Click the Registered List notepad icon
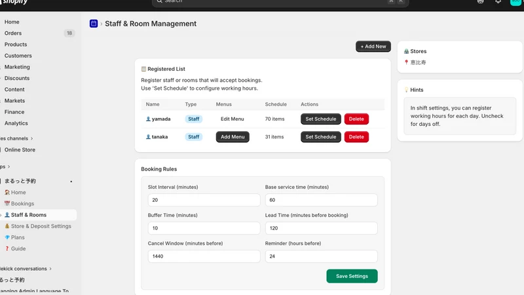This screenshot has width=524, height=295. [143, 69]
